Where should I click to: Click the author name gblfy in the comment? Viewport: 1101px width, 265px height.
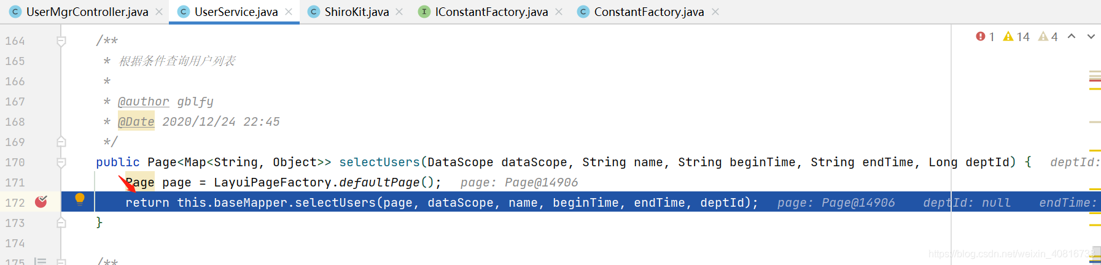click(x=195, y=102)
